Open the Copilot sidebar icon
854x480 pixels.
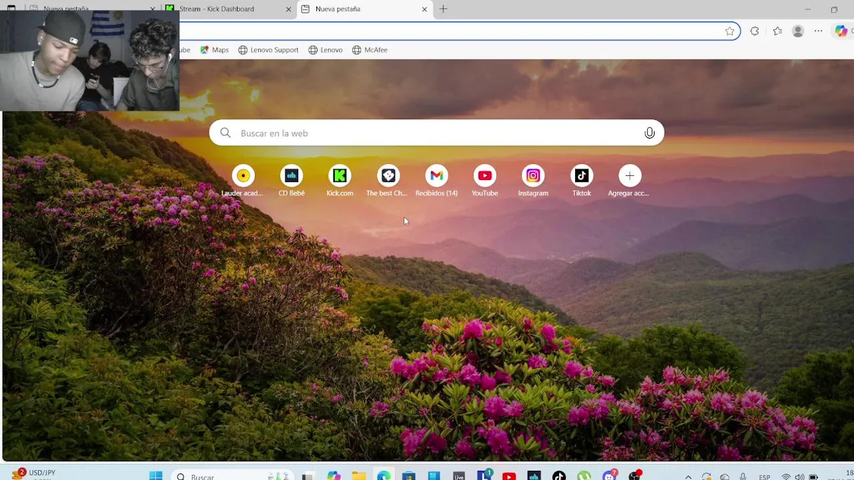coord(841,31)
